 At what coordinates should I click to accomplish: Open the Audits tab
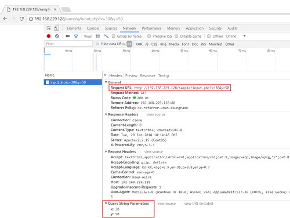pos(233,28)
